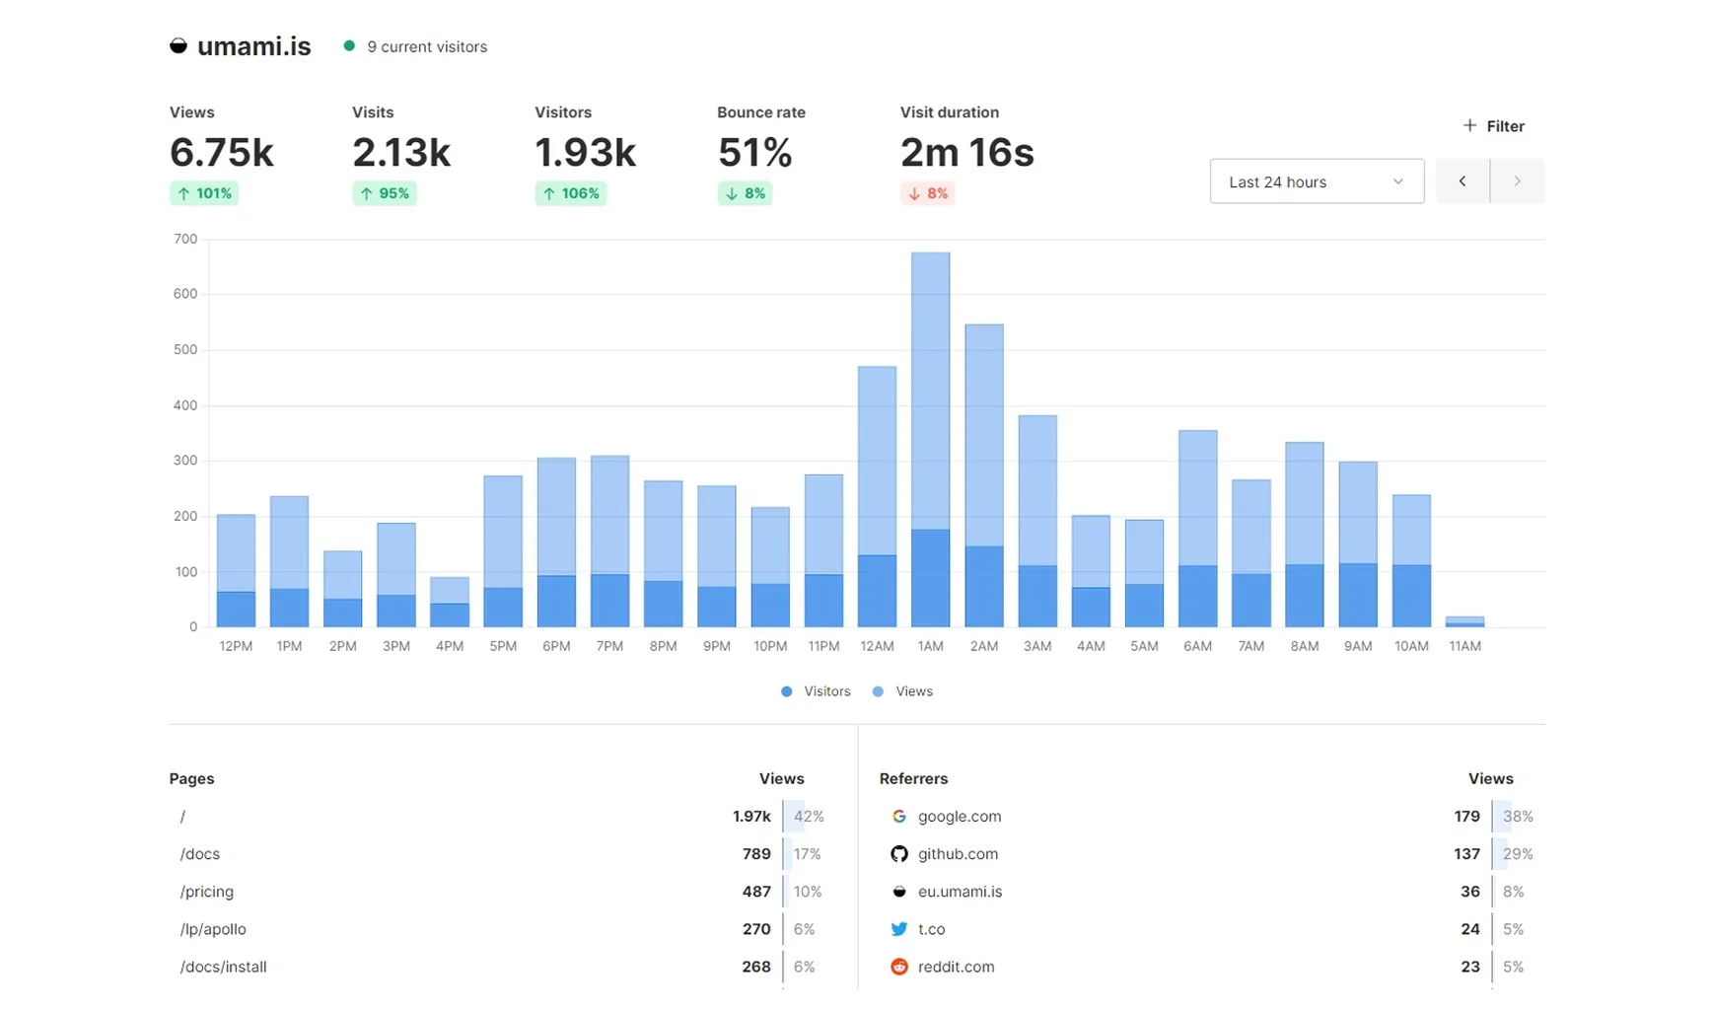The height and width of the screenshot is (1010, 1712).
Task: Click the 9 current visitors text
Action: [x=427, y=46]
